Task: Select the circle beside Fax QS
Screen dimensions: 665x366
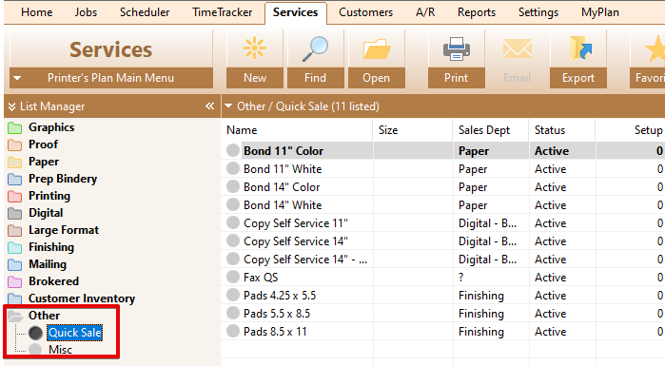Action: [x=233, y=277]
